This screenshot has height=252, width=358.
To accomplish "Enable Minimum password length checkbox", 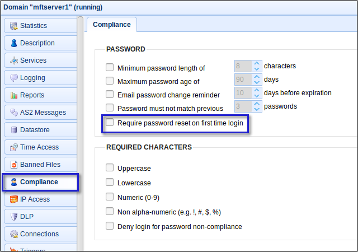I will coord(110,67).
